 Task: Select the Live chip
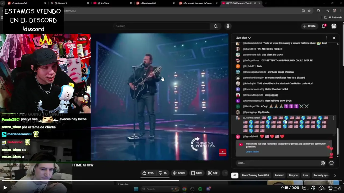[x=306, y=175]
